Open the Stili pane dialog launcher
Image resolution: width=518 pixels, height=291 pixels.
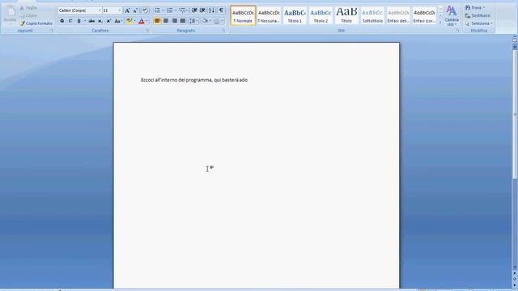pos(457,31)
